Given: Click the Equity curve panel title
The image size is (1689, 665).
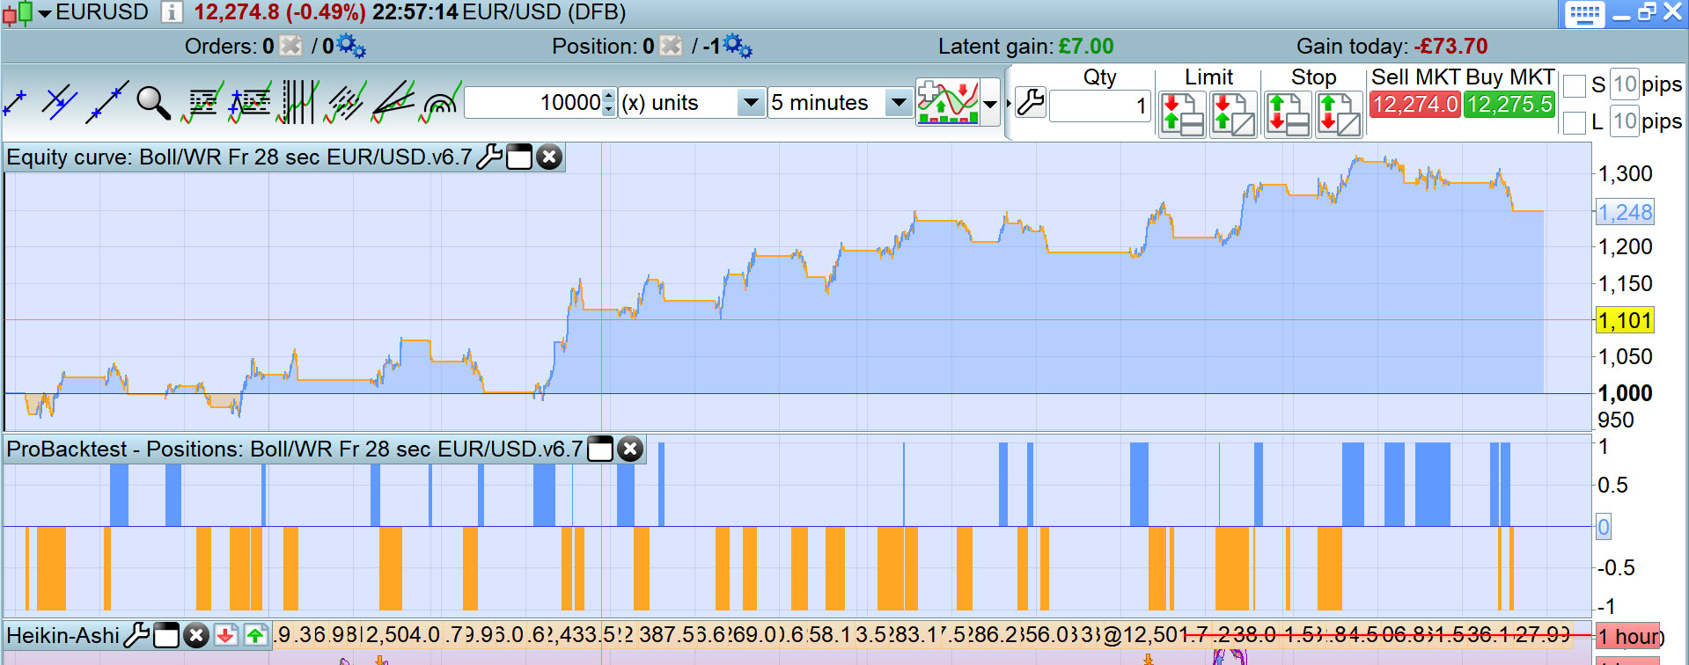Looking at the screenshot, I should pyautogui.click(x=239, y=157).
